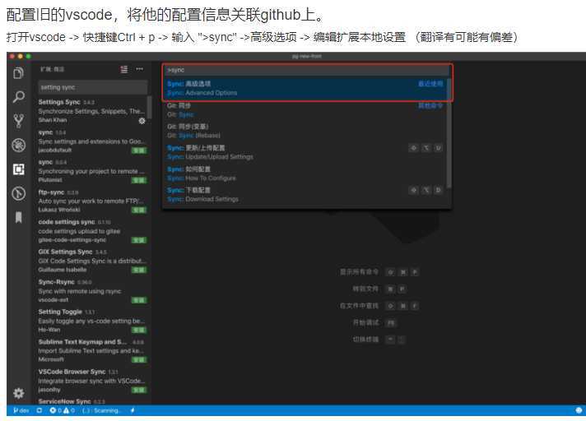Open the GitLens icon in activity bar
586x421 pixels.
[19, 193]
